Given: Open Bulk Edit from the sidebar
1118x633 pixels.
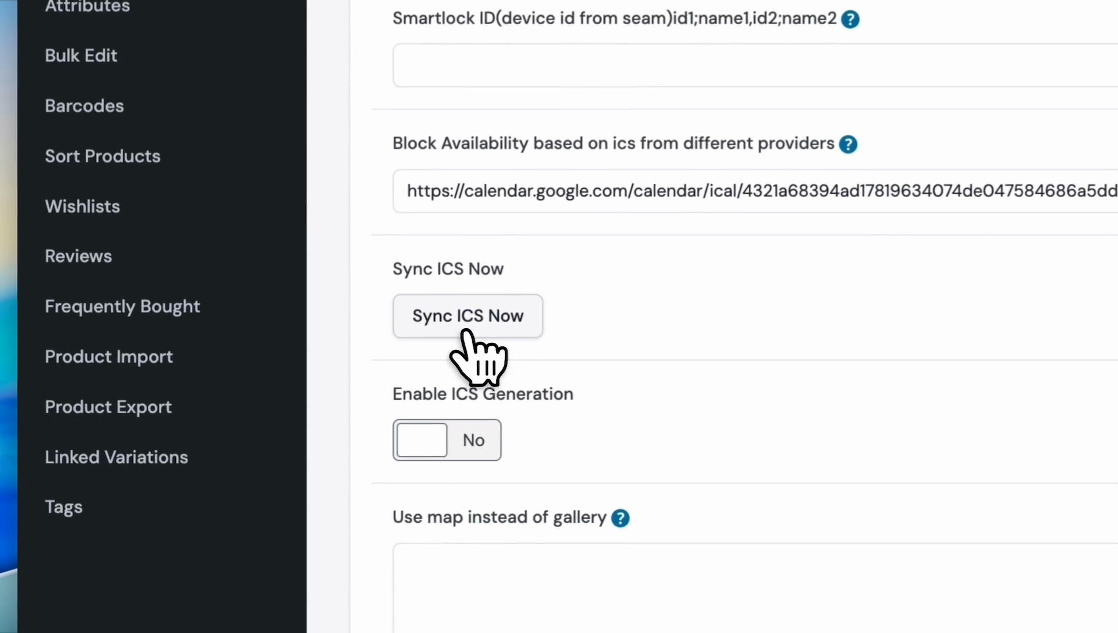Looking at the screenshot, I should [81, 56].
